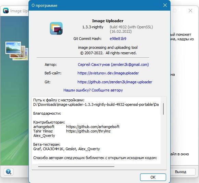Click the settings path line starting D:\Downloads

pyautogui.click(x=96, y=104)
